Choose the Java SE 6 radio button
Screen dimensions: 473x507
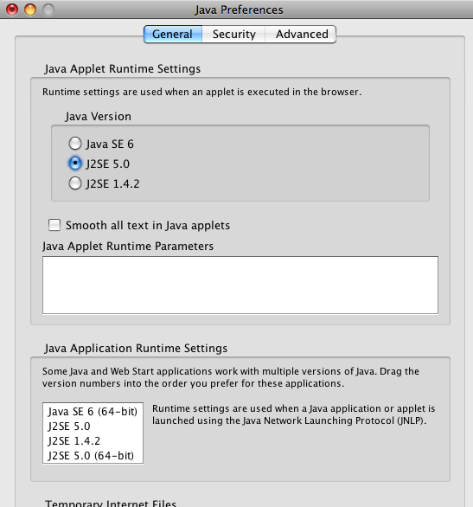coord(75,144)
